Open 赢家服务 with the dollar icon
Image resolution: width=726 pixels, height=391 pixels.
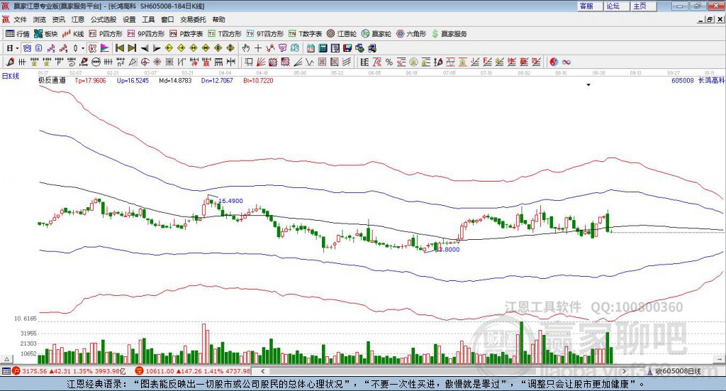[449, 34]
